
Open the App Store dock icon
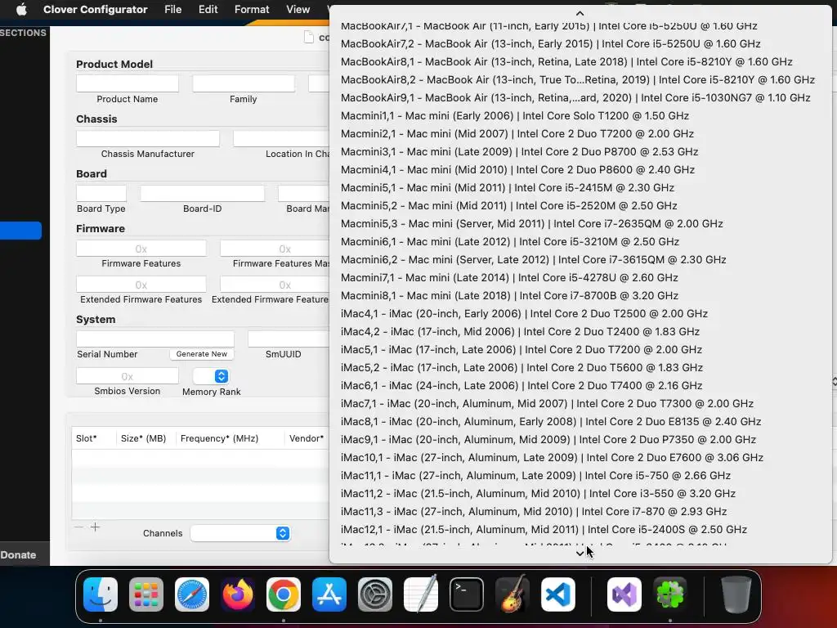pos(329,594)
